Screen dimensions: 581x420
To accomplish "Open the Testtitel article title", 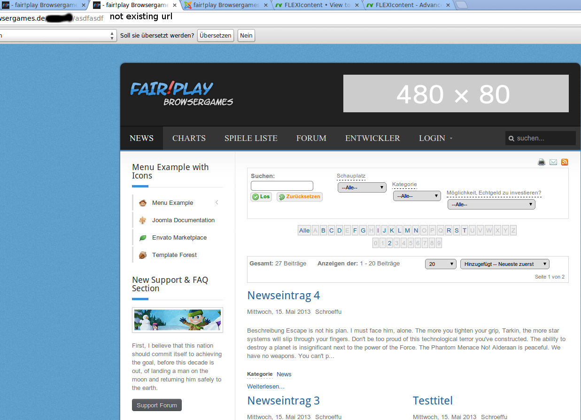I will 433,401.
